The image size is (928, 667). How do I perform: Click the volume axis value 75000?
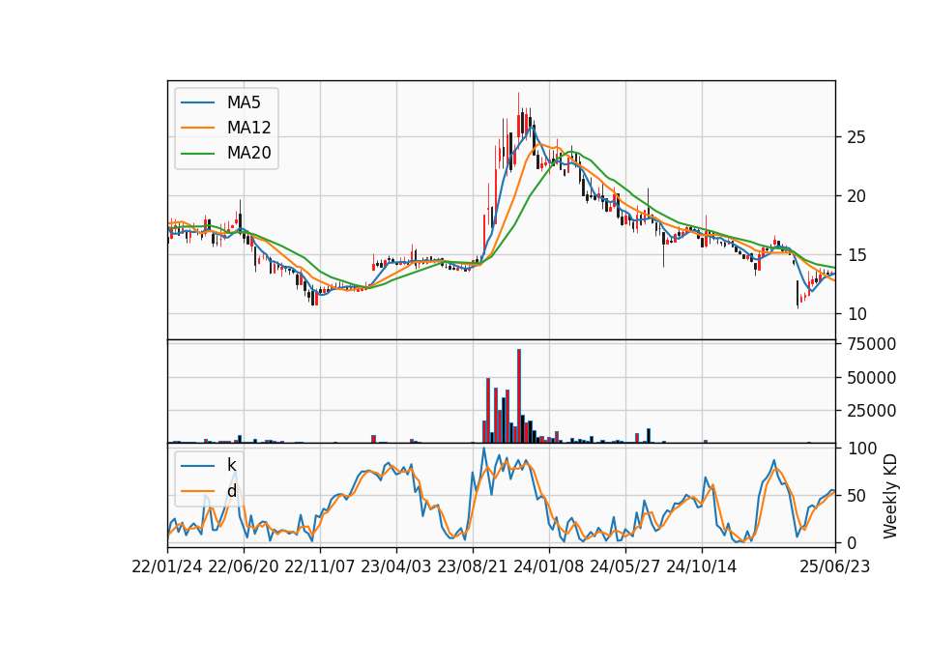click(871, 344)
